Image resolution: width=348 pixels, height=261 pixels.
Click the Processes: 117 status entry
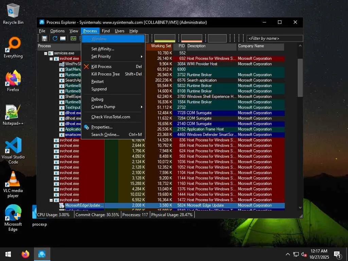tap(135, 215)
